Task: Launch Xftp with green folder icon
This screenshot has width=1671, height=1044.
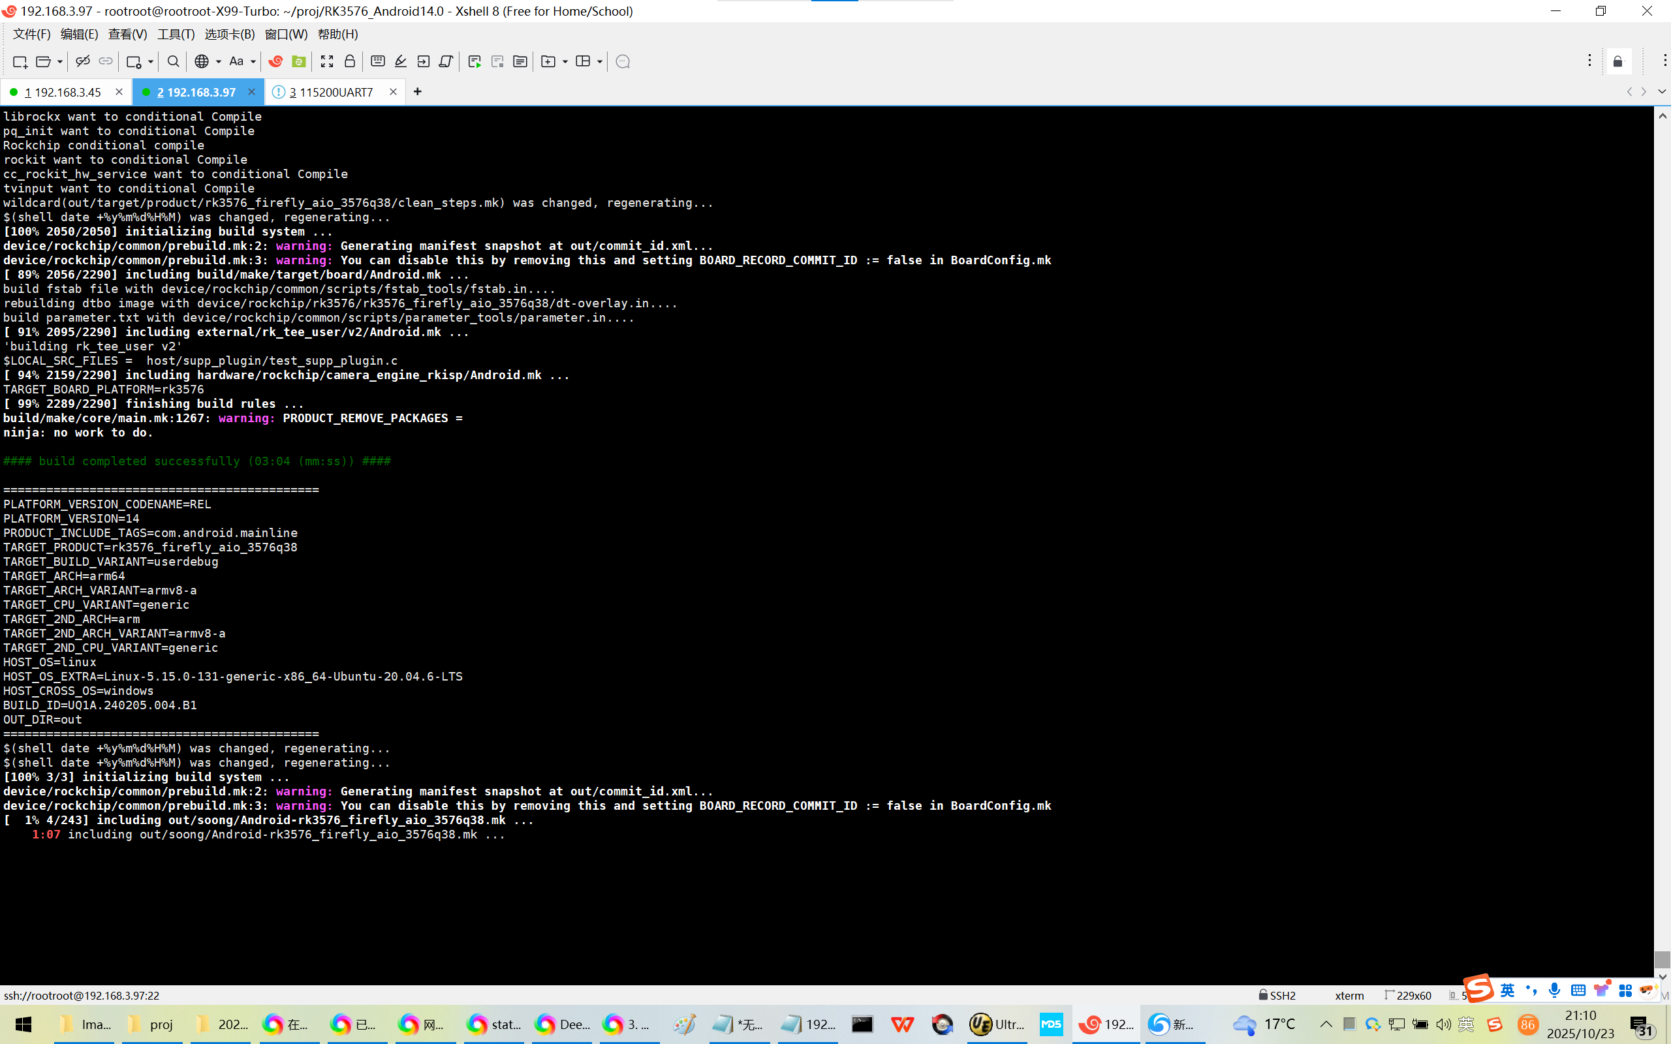Action: click(298, 61)
